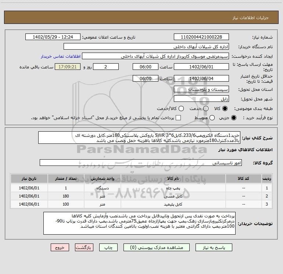283x274 pixels.
Task: Click the مشاهده مدارک پیوستی (0) button
Action: click(x=157, y=248)
